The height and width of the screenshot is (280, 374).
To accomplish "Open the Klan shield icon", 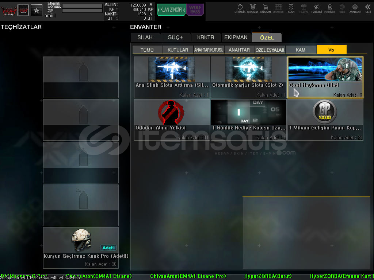I will [291, 8].
